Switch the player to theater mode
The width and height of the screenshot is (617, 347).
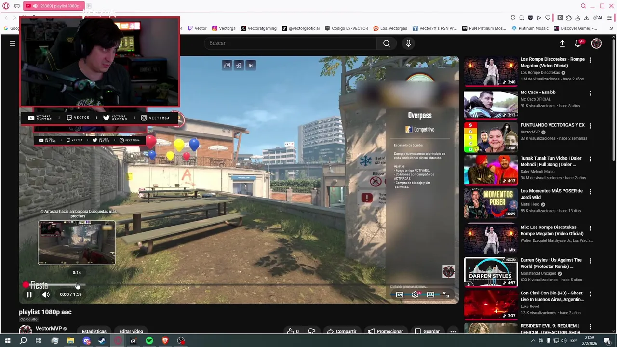coord(430,294)
